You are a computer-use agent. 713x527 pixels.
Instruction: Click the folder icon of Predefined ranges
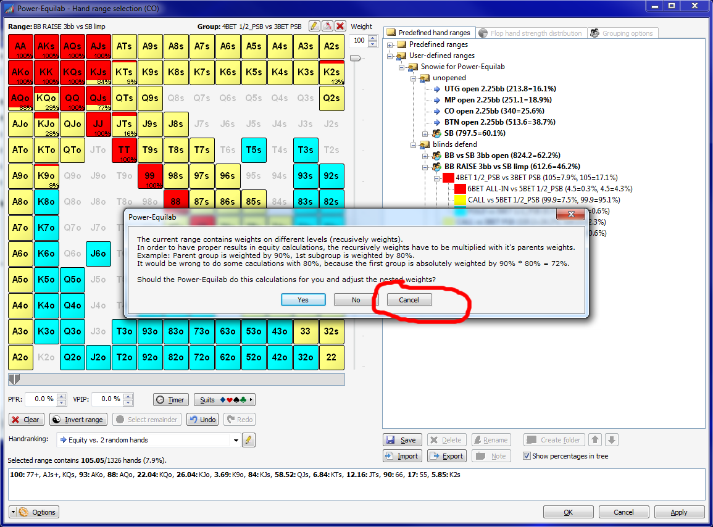401,44
